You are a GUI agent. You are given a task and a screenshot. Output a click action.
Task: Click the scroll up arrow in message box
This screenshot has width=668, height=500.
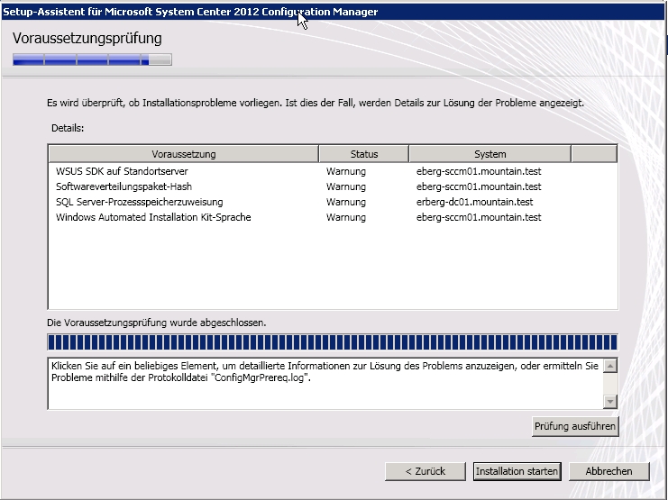click(x=610, y=366)
